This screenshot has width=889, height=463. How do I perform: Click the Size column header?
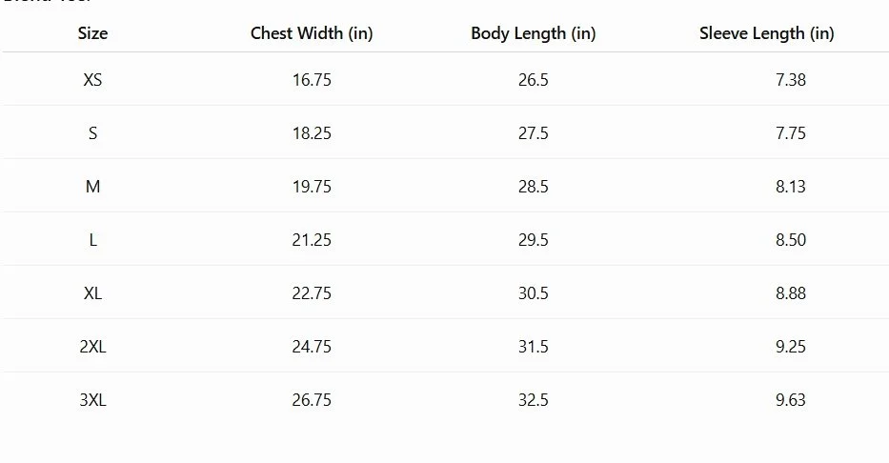(92, 33)
